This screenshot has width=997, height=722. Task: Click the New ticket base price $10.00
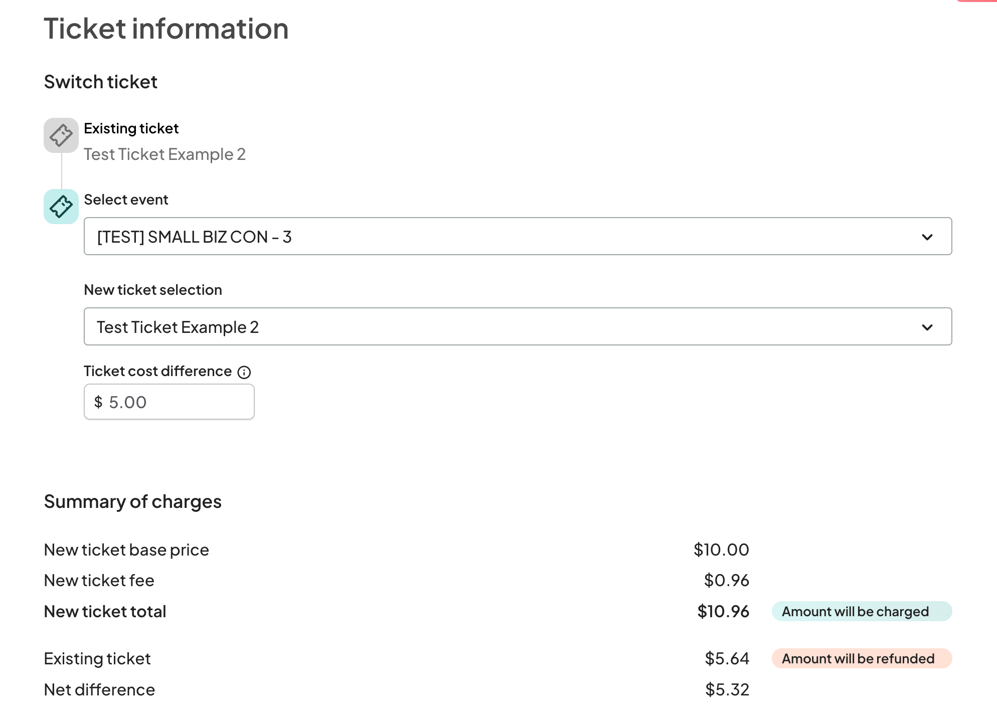pos(721,550)
